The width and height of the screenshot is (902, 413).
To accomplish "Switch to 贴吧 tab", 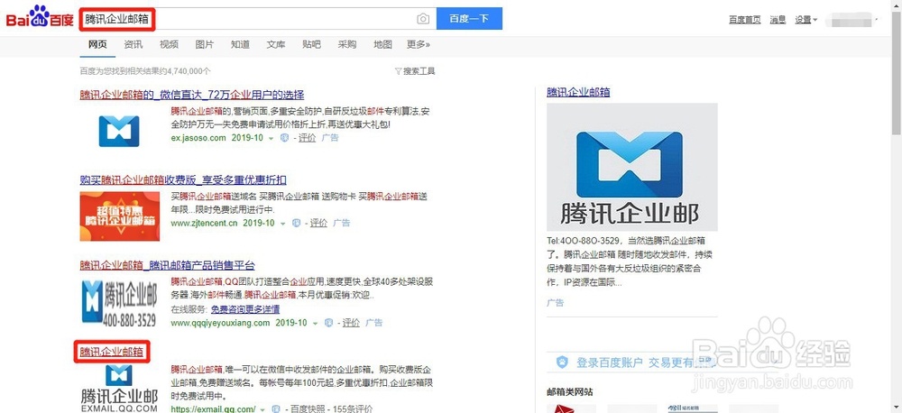I will tap(311, 44).
